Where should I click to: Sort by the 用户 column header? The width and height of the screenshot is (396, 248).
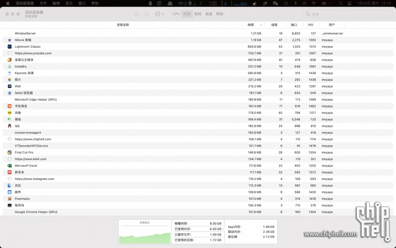(332, 25)
